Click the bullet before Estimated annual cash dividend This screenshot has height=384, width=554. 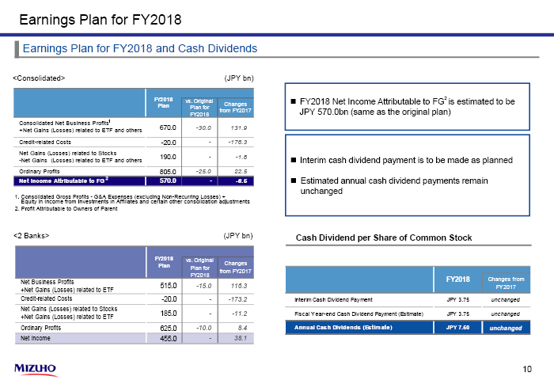click(293, 181)
